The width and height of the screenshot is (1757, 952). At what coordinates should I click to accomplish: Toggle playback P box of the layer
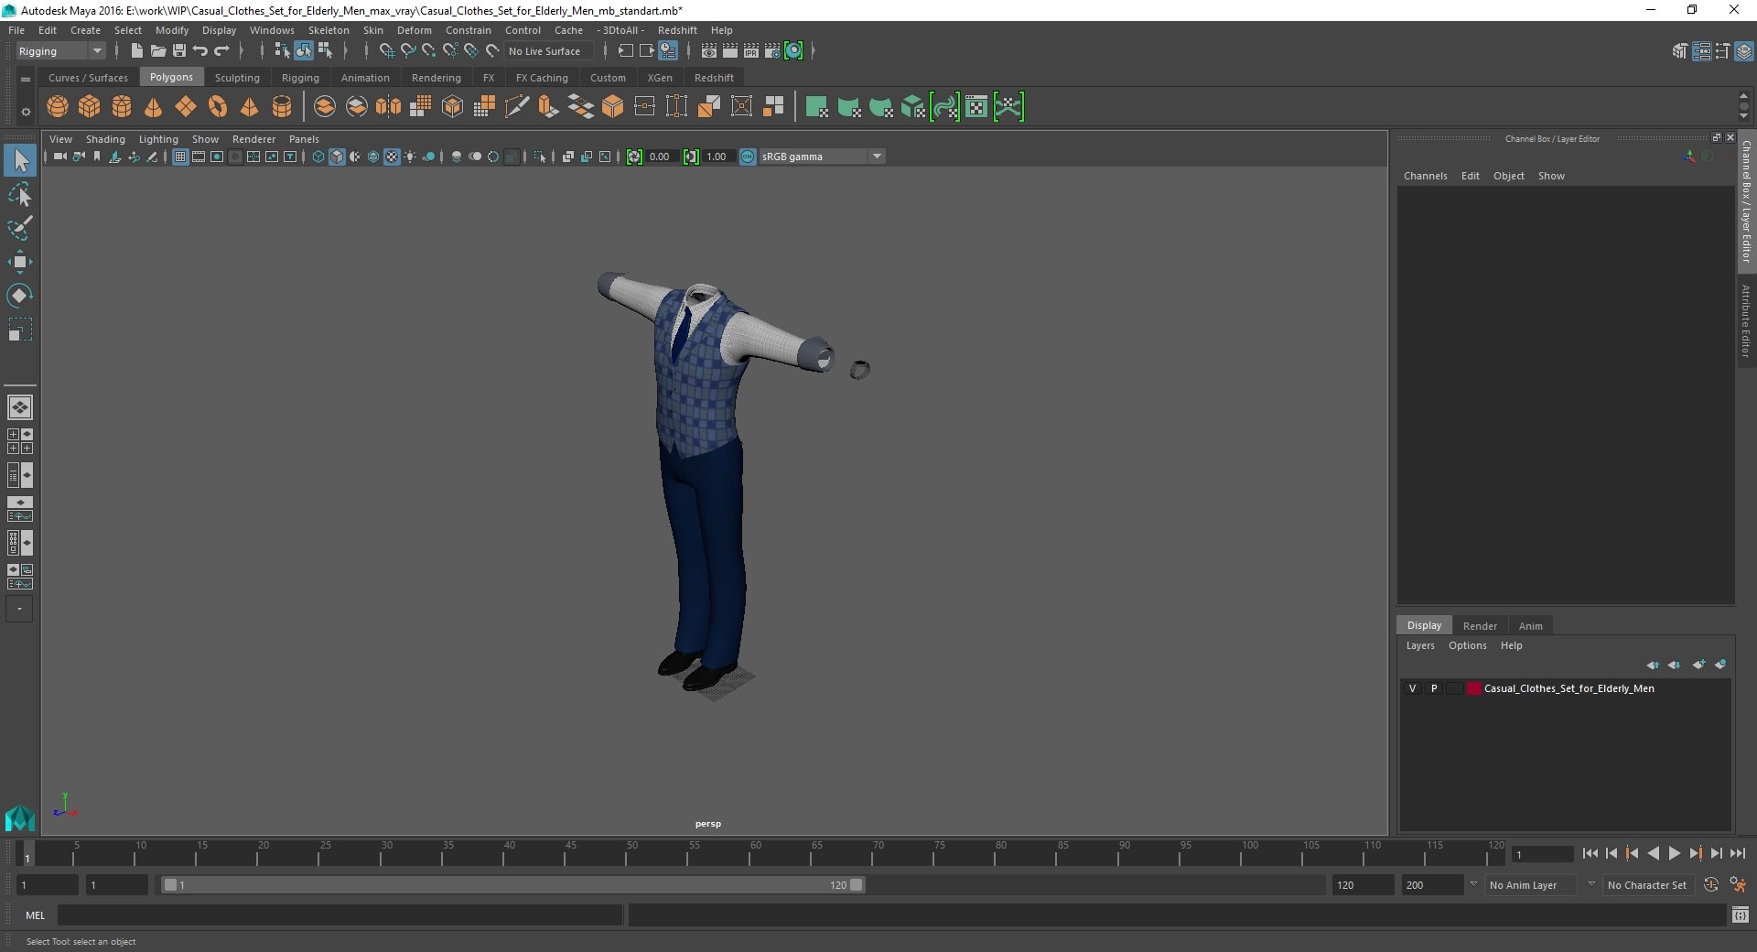(1434, 688)
